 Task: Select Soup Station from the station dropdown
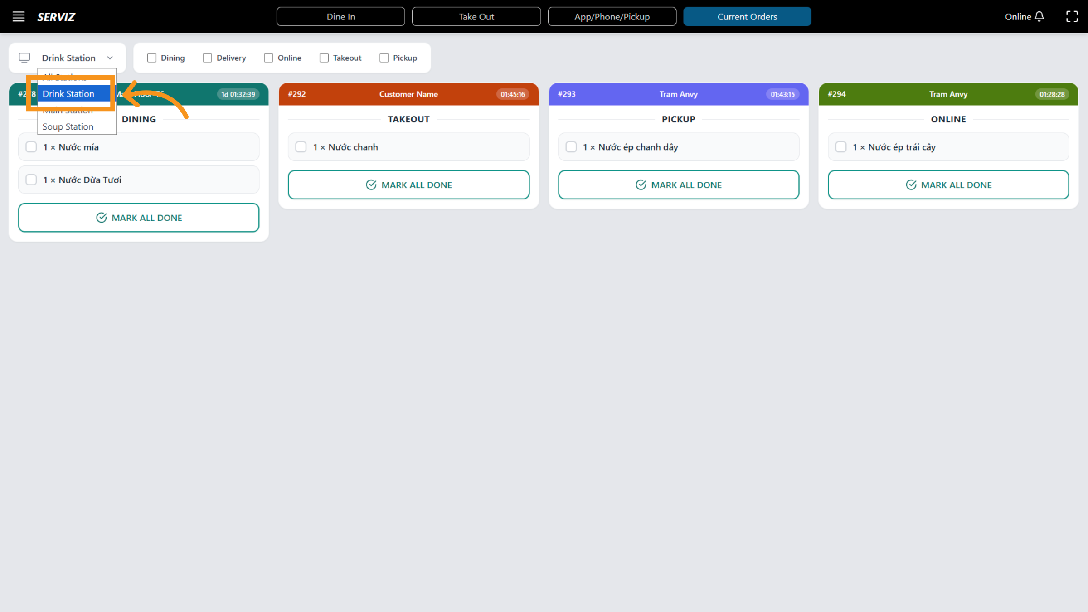[x=67, y=126]
